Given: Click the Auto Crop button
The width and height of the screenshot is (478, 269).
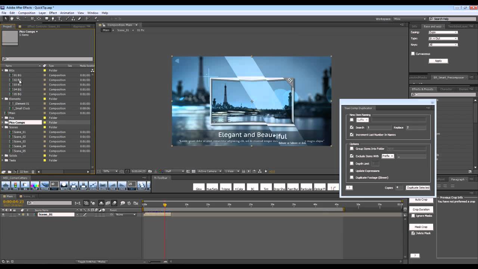Looking at the screenshot, I should pyautogui.click(x=421, y=200).
